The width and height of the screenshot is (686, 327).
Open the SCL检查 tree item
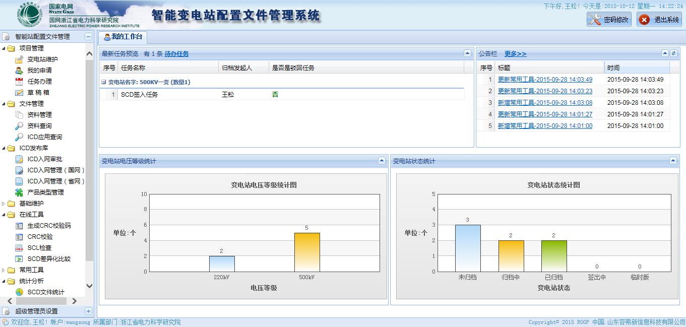coord(39,248)
